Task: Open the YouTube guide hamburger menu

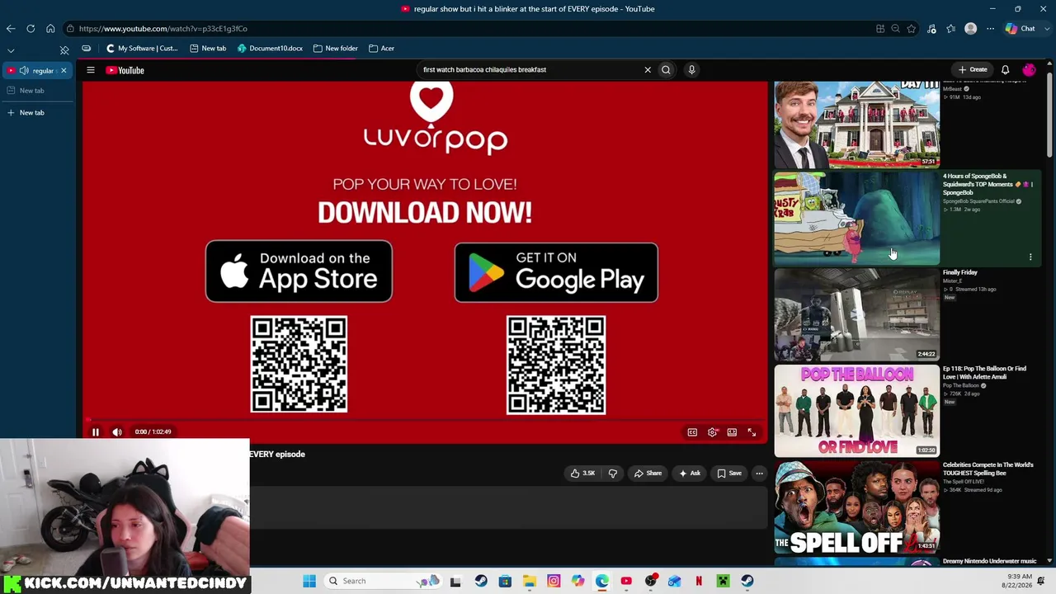Action: coord(91,70)
